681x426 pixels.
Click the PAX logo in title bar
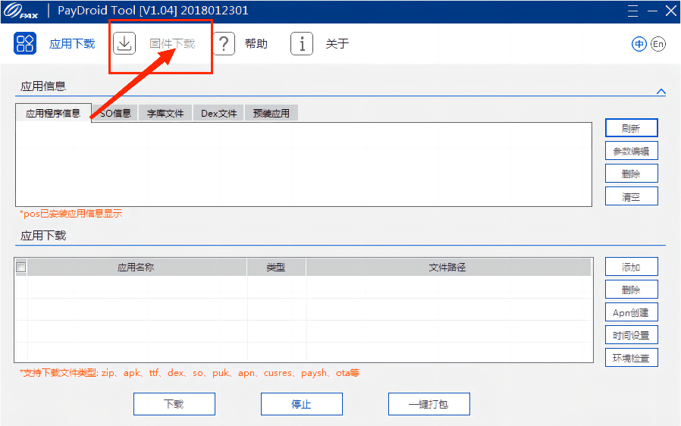pyautogui.click(x=21, y=11)
